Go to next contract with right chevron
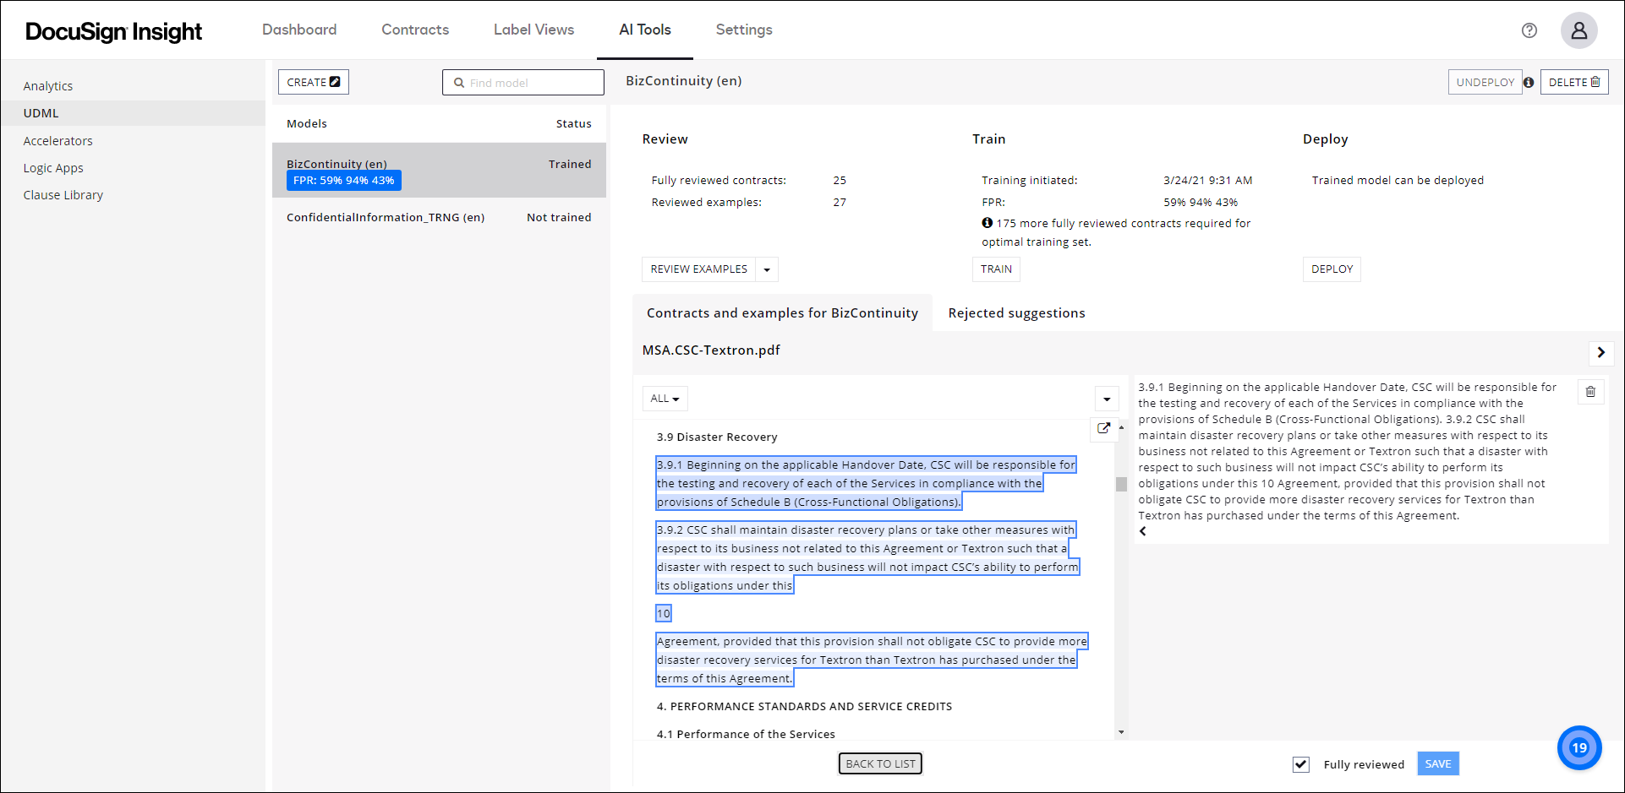 [x=1600, y=352]
